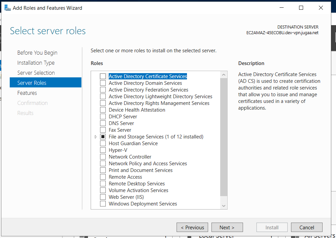Jump to the Features page

coord(27,93)
